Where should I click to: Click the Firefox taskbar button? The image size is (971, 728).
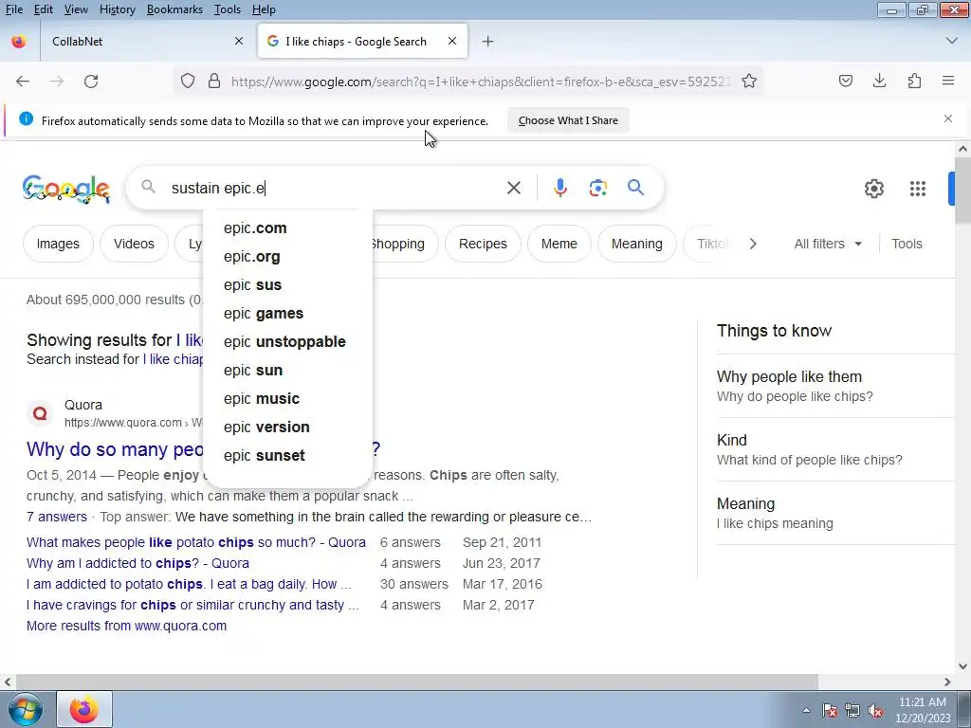[x=84, y=709]
